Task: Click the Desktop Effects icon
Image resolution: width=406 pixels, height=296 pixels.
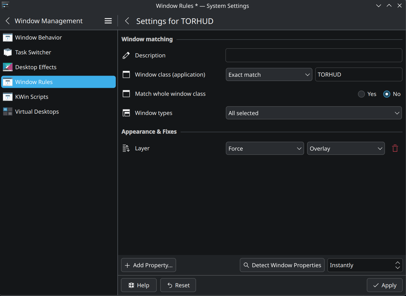Action: (x=8, y=67)
